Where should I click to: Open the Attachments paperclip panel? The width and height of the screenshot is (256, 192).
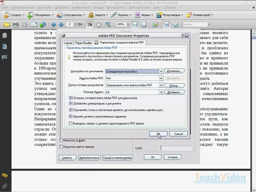coord(5,186)
